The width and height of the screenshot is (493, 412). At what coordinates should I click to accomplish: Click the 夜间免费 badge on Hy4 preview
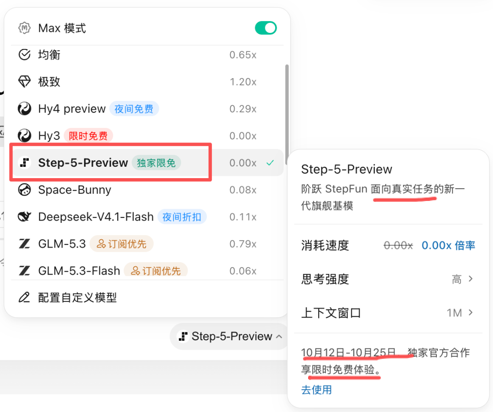pyautogui.click(x=134, y=109)
